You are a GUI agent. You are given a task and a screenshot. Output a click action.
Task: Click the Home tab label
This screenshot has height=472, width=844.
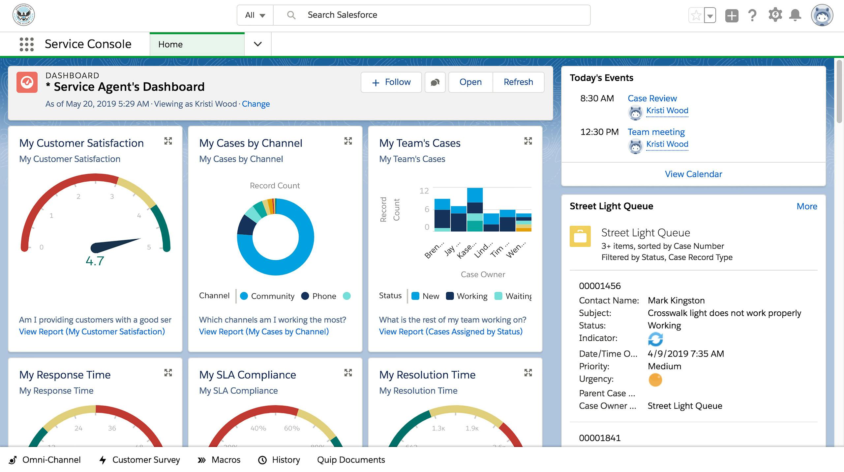click(x=170, y=44)
